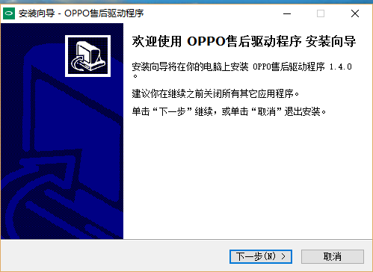Click the computer installer icon on blue panel
Image resolution: width=373 pixels, height=272 pixels.
point(87,56)
